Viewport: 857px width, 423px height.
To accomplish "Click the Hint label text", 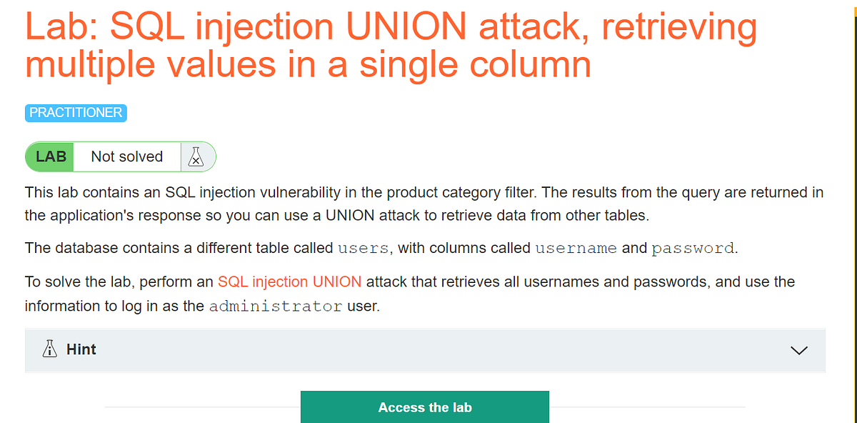I will [81, 349].
